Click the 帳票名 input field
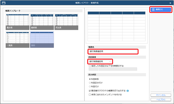Image resolution: width=174 pixels, height=104 pixels. pyautogui.click(x=113, y=51)
